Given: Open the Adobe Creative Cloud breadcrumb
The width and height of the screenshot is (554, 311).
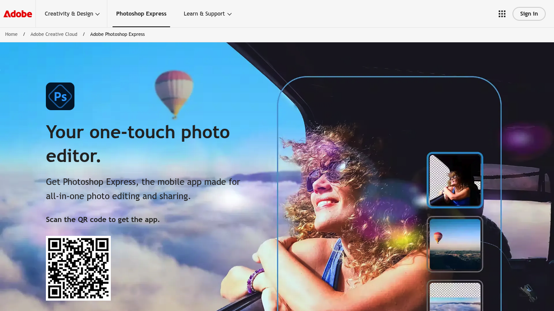Looking at the screenshot, I should point(54,34).
